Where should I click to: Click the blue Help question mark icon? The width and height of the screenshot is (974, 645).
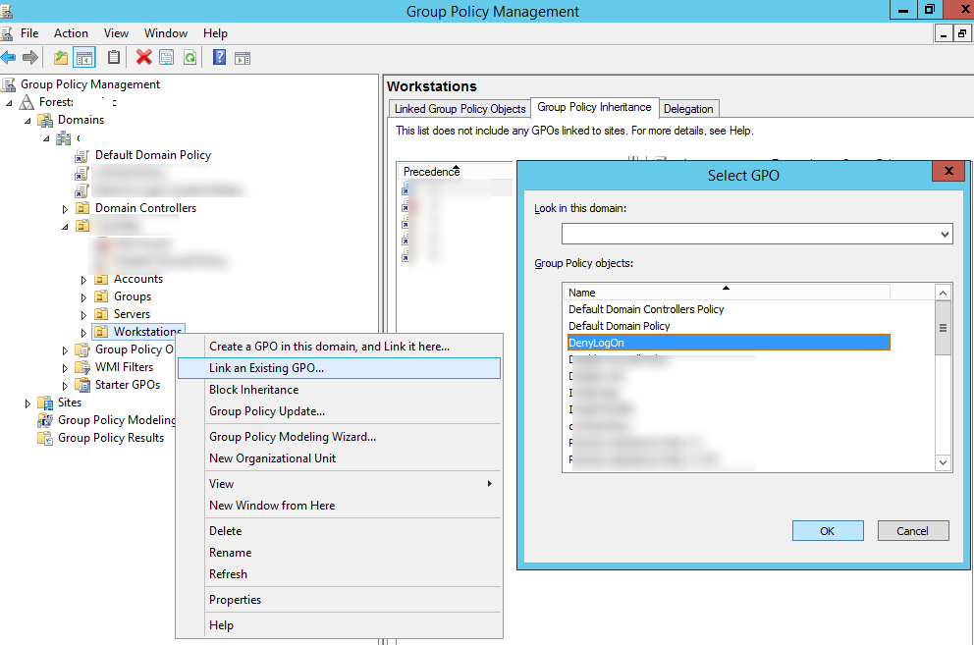(x=219, y=57)
